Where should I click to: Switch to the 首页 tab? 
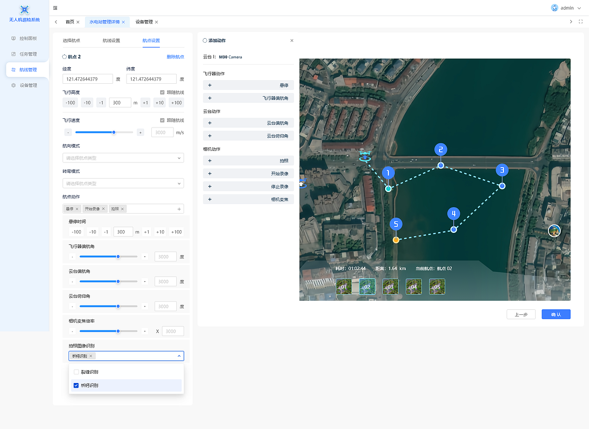pyautogui.click(x=69, y=22)
